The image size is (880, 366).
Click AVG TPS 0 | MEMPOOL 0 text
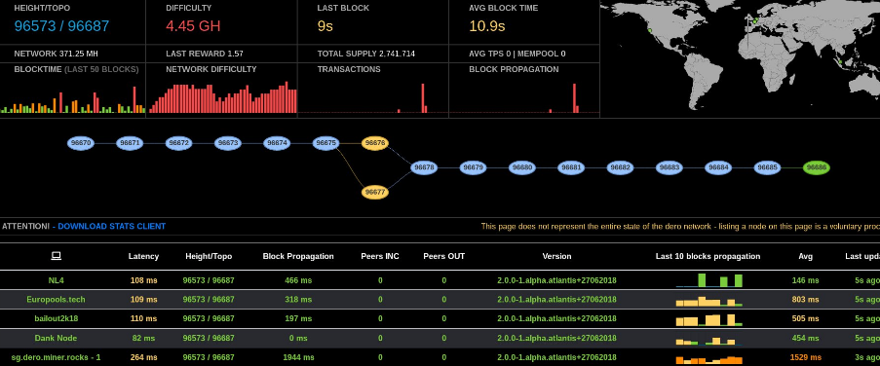(517, 54)
